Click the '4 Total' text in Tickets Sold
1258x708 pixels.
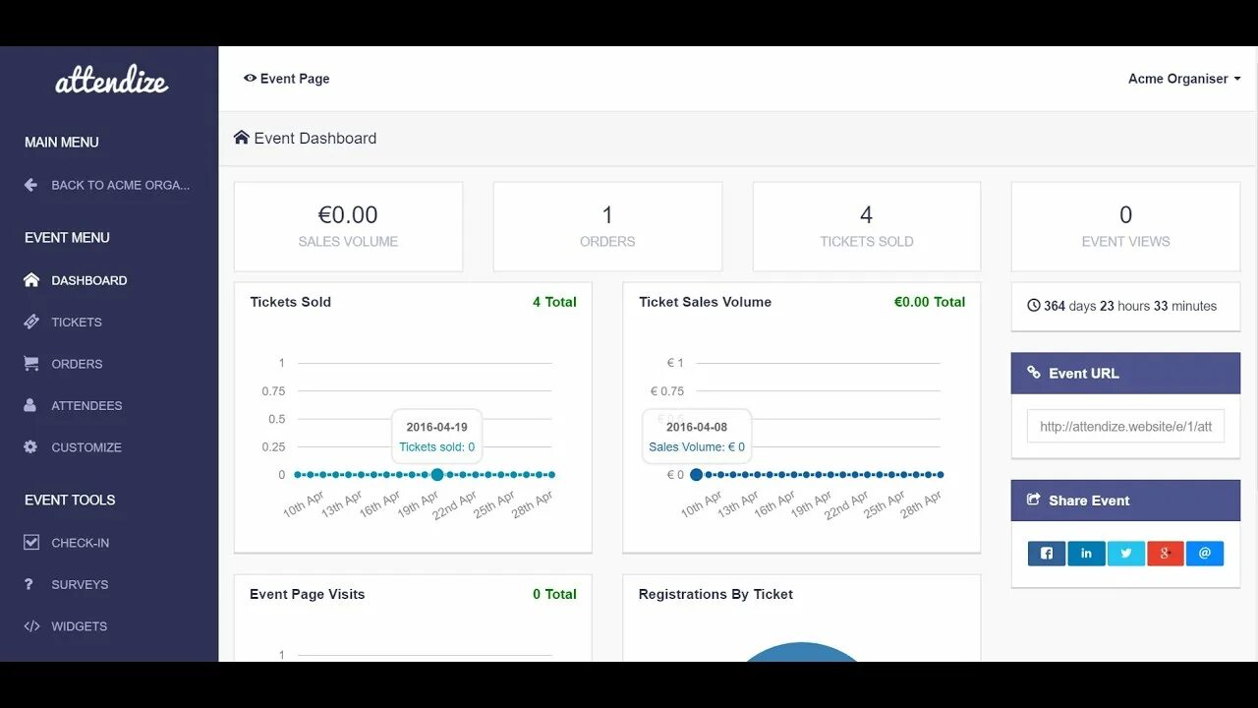(554, 302)
